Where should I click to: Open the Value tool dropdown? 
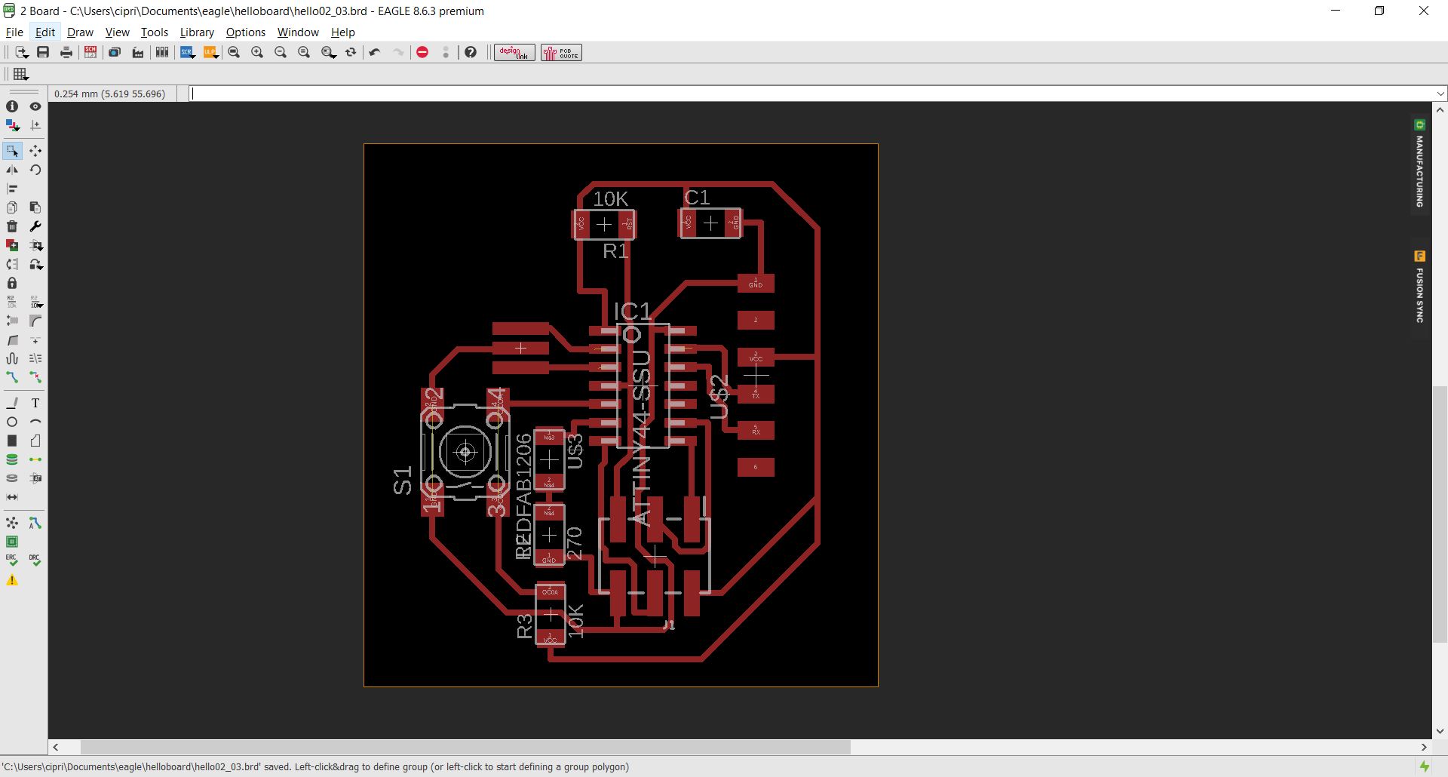[x=35, y=302]
